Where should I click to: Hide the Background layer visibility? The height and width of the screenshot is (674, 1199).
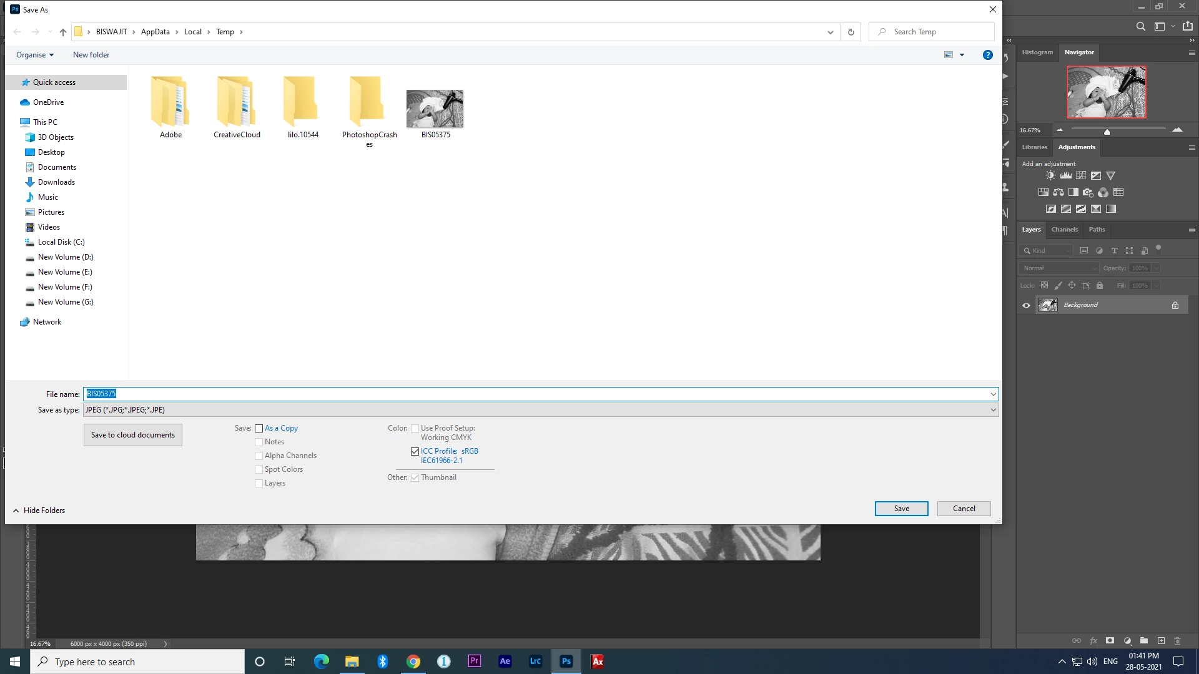tap(1026, 306)
